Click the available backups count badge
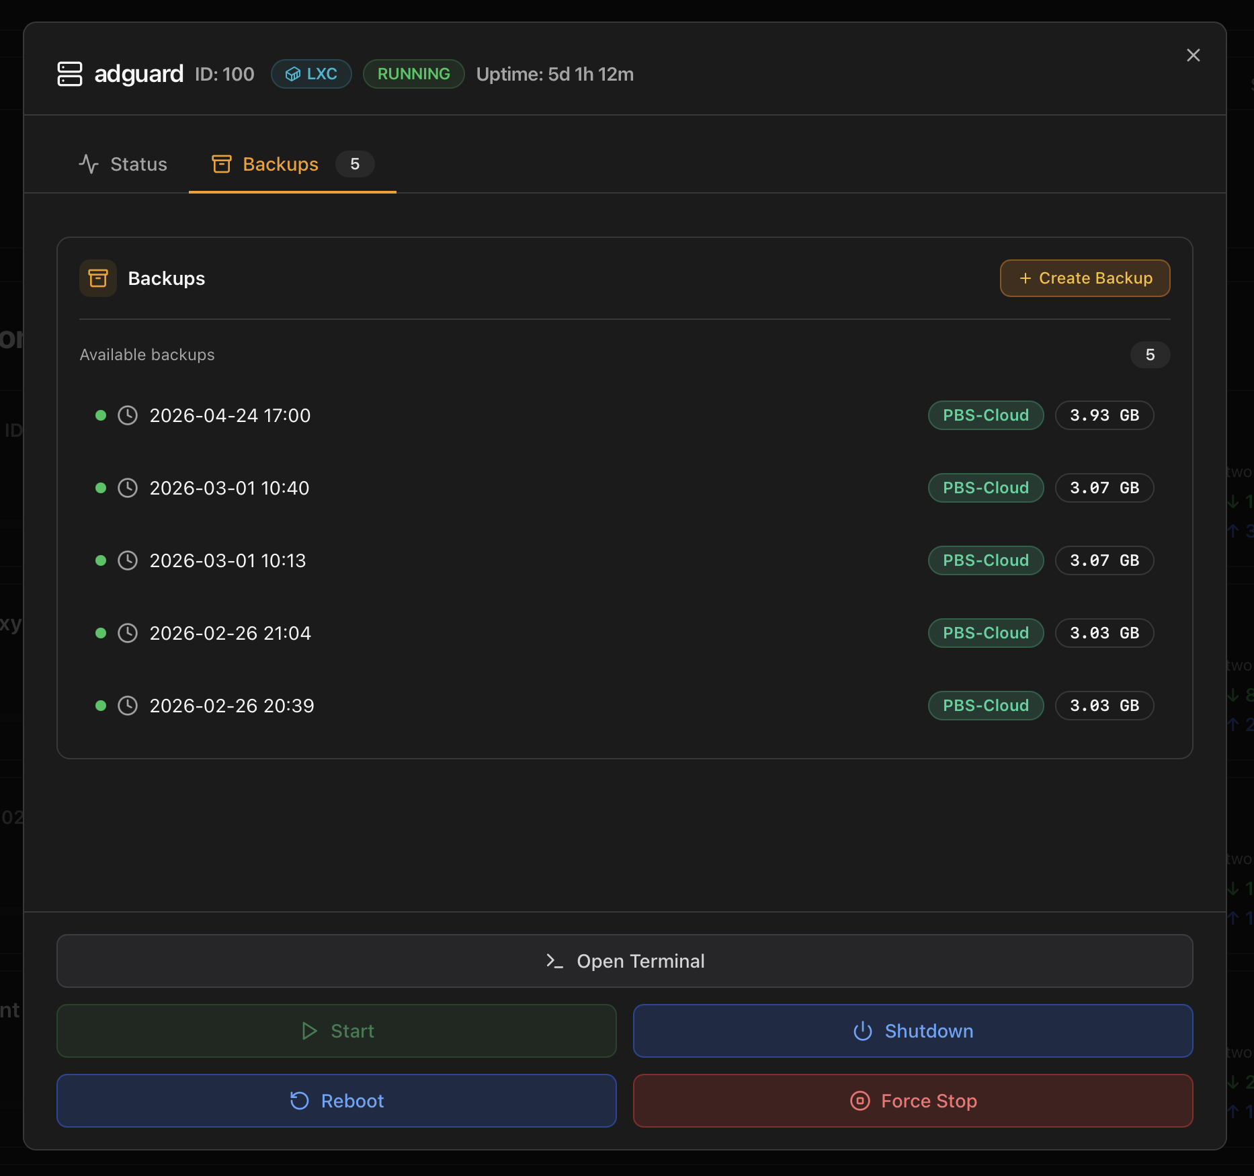 coord(1150,355)
